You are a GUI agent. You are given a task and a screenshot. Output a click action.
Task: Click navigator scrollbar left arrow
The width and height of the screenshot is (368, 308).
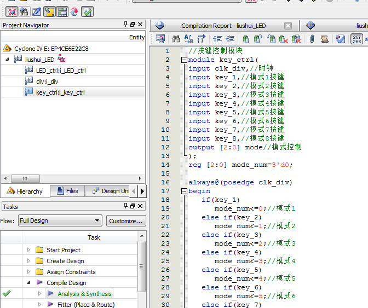point(5,178)
